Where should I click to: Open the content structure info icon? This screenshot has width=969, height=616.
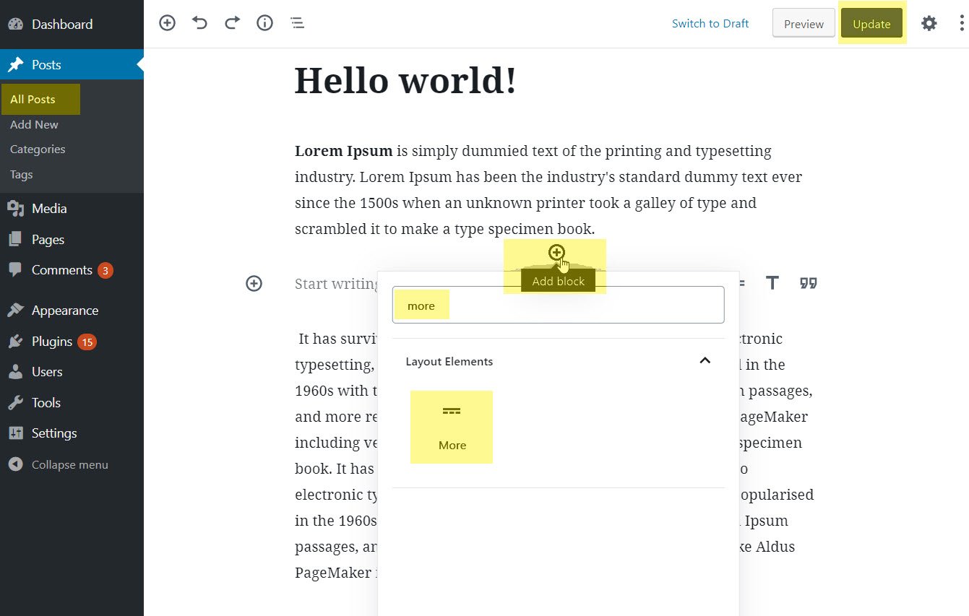tap(265, 23)
